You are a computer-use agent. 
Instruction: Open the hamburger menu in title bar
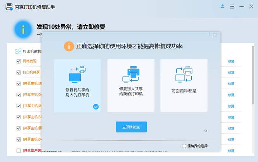point(232,6)
